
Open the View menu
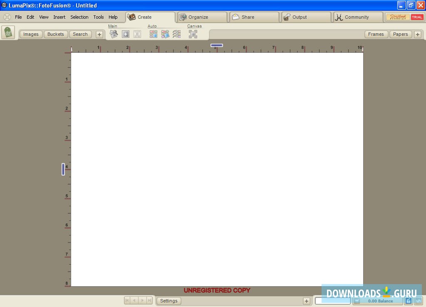click(x=44, y=17)
